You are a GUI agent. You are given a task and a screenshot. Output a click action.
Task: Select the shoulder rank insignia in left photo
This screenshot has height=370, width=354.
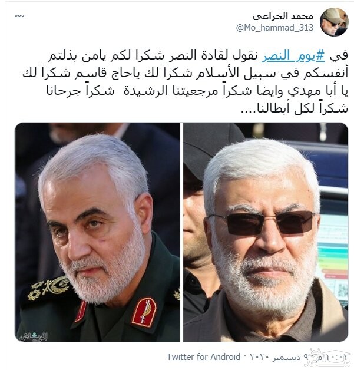pyautogui.click(x=49, y=288)
